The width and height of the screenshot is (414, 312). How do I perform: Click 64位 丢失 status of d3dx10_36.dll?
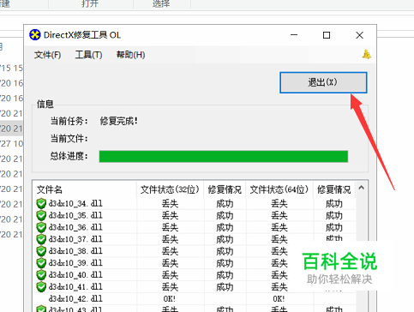279,228
